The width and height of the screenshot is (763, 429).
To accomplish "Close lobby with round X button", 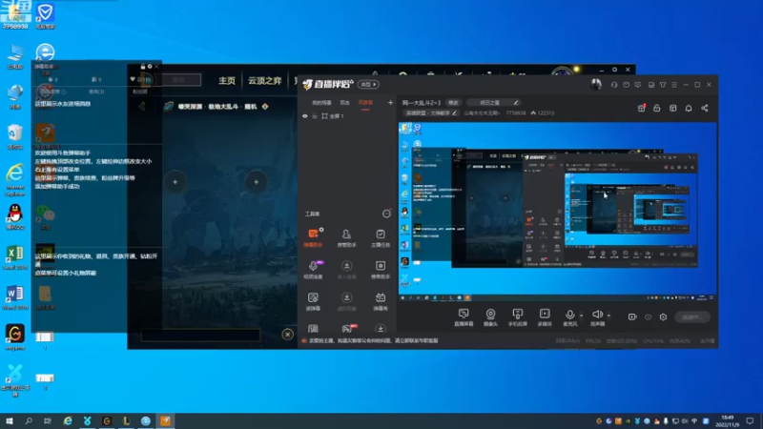I will (x=288, y=335).
